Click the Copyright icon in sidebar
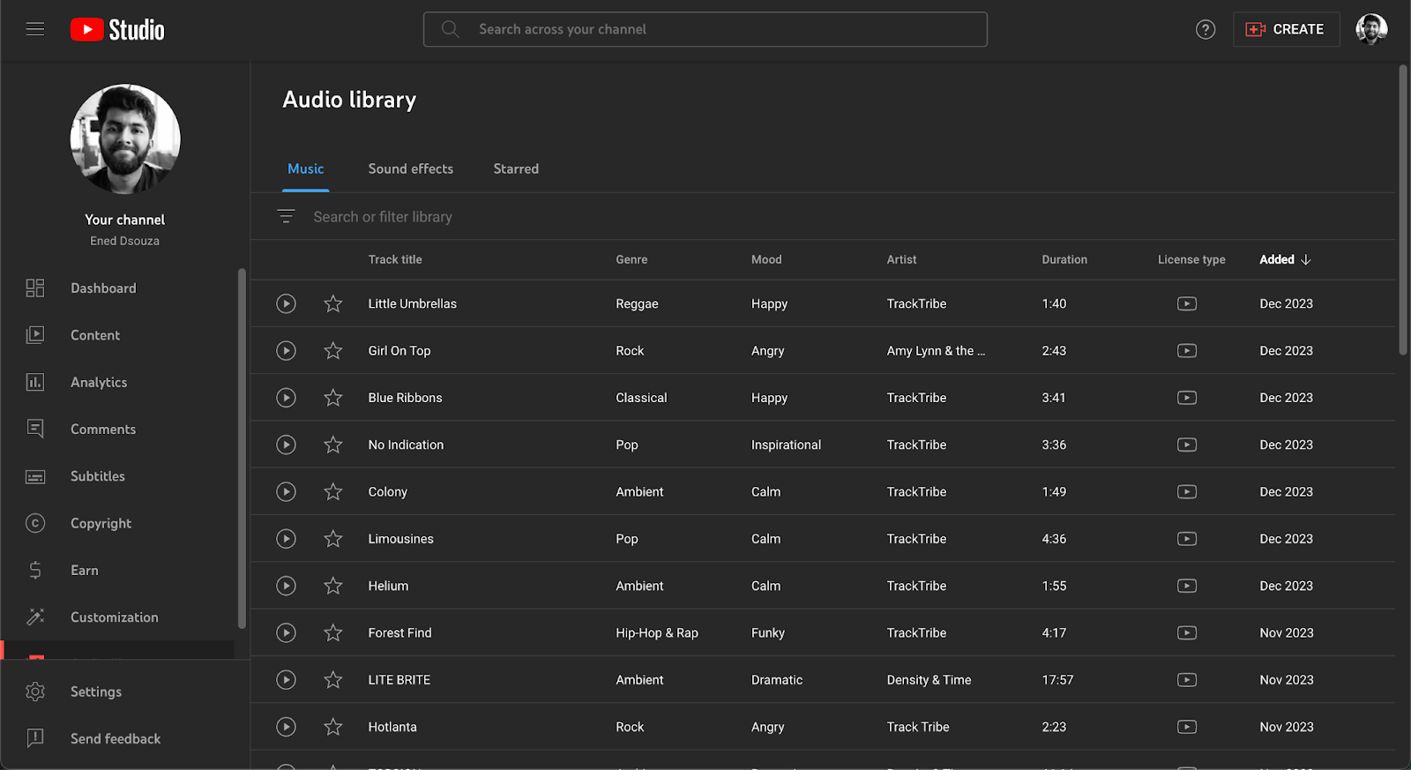 point(35,523)
